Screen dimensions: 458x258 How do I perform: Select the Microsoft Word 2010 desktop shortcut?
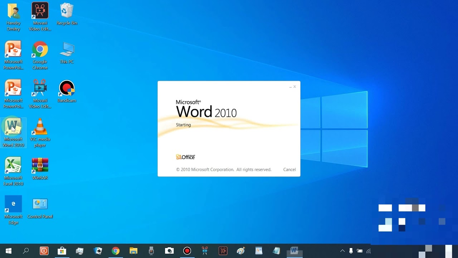[13, 133]
